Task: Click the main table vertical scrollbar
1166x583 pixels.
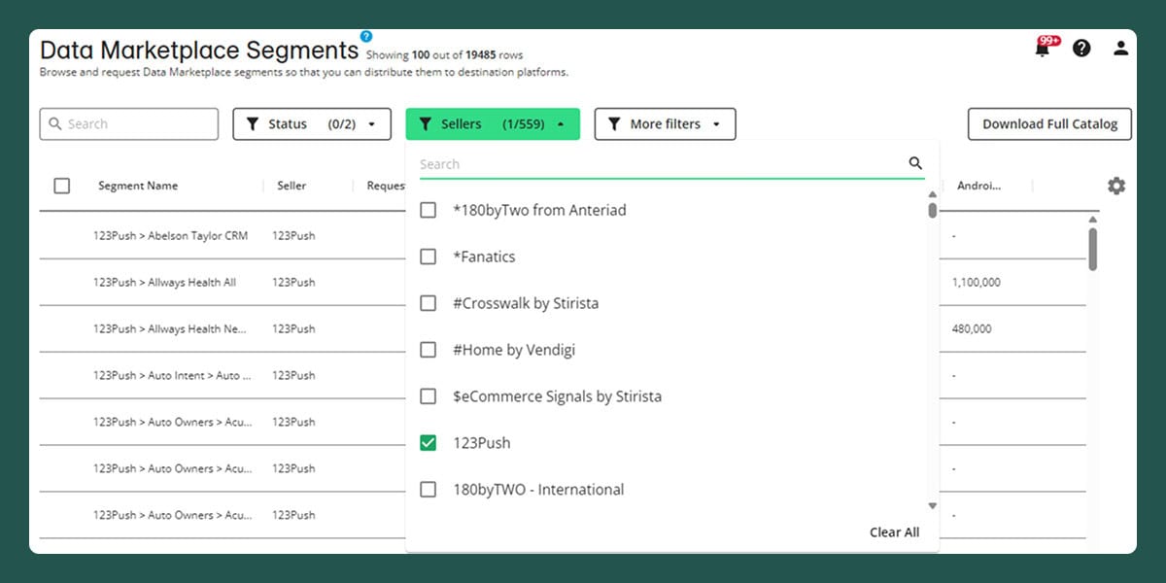Action: (x=1093, y=248)
